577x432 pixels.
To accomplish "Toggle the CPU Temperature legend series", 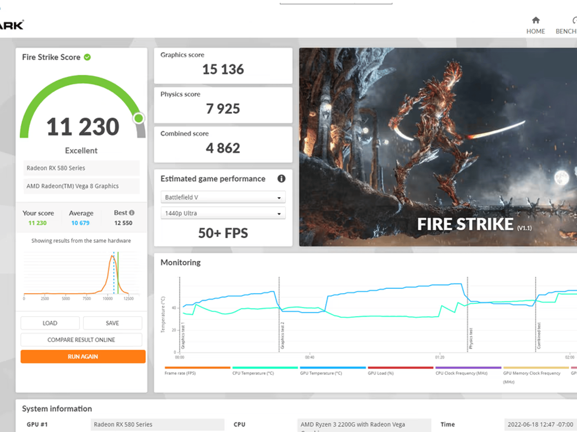I will click(x=253, y=373).
